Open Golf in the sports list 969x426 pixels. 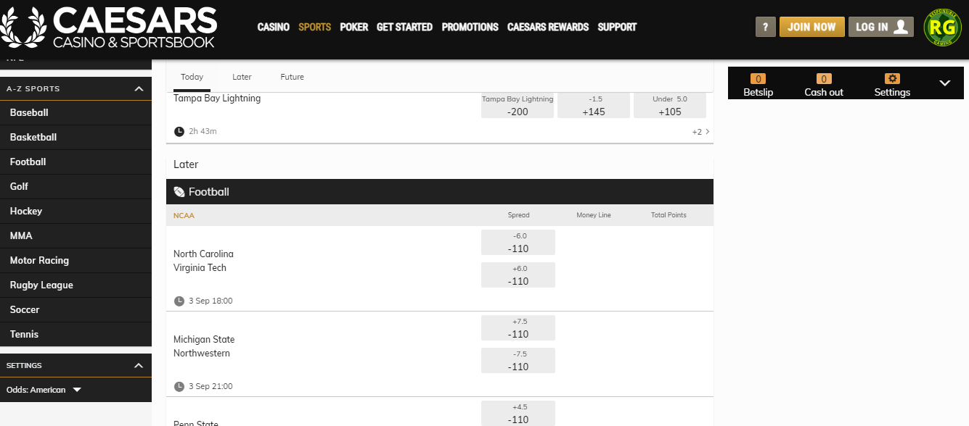75,187
